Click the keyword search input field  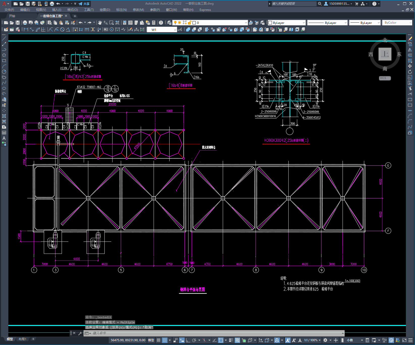(x=294, y=4)
